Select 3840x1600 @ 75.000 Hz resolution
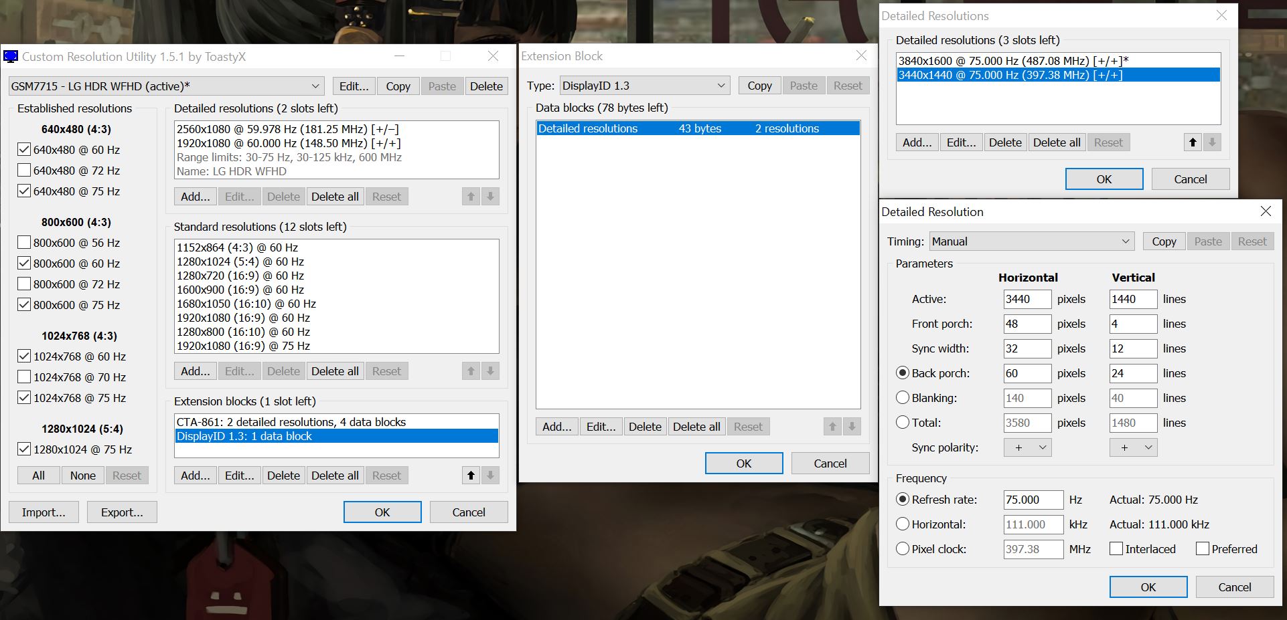The width and height of the screenshot is (1287, 620). (1012, 61)
